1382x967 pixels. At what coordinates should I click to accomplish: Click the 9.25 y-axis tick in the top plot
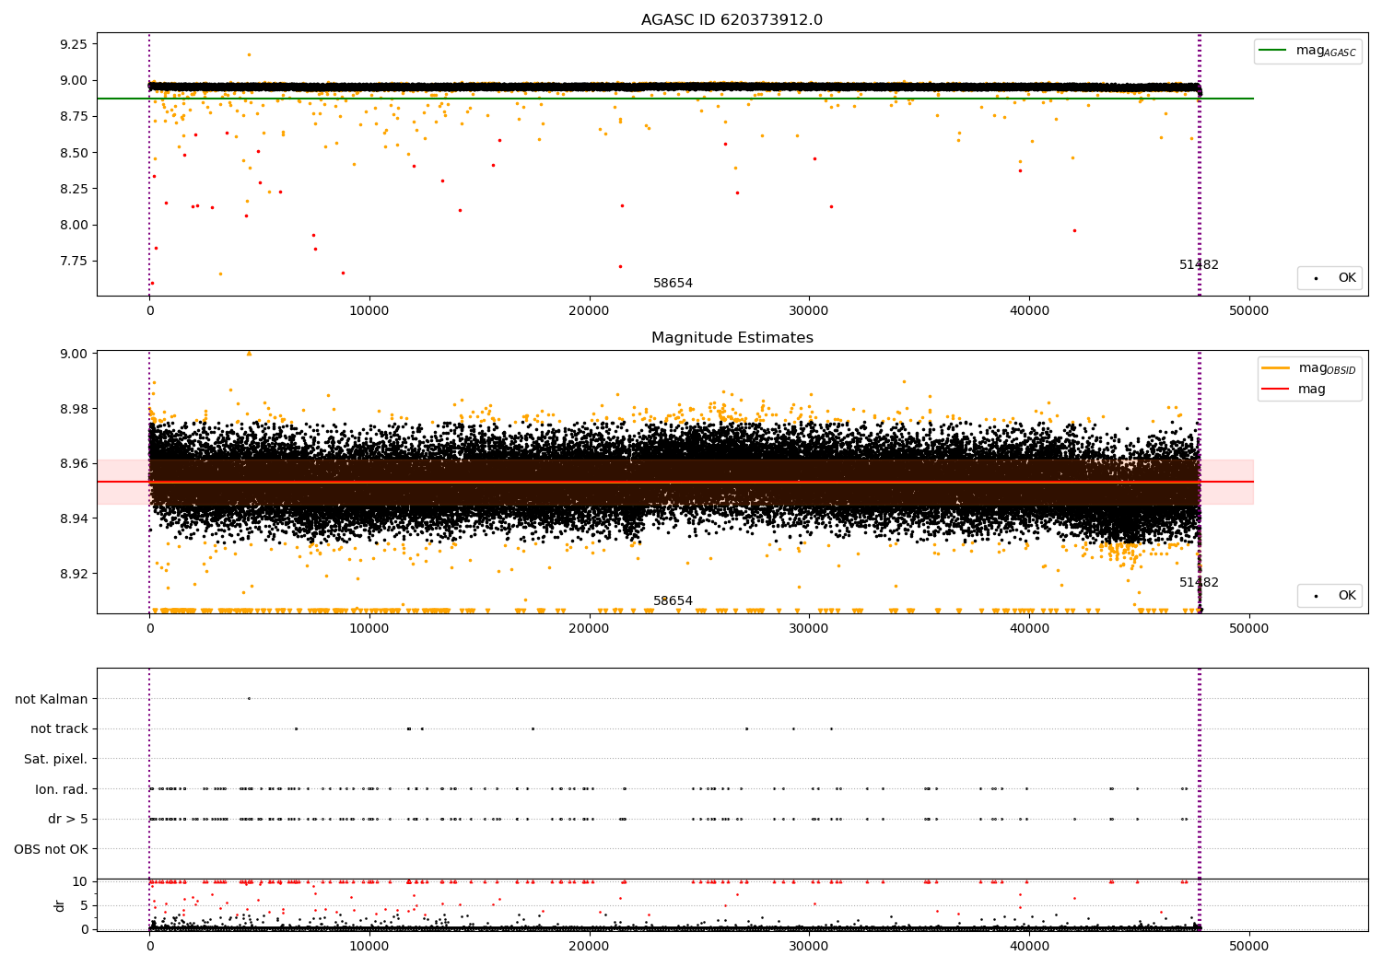point(72,44)
